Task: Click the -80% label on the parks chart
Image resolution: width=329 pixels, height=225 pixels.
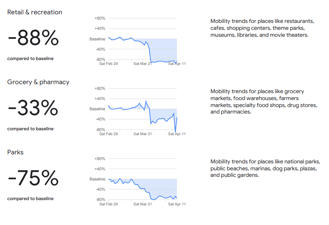Action: pyautogui.click(x=100, y=200)
